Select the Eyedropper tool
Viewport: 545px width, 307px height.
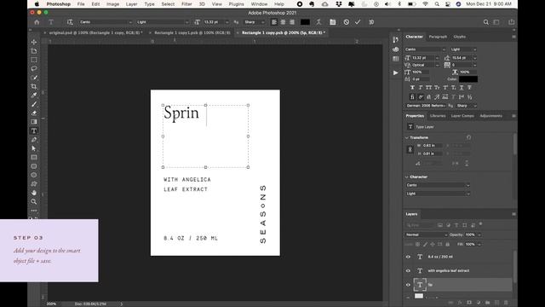[34, 95]
